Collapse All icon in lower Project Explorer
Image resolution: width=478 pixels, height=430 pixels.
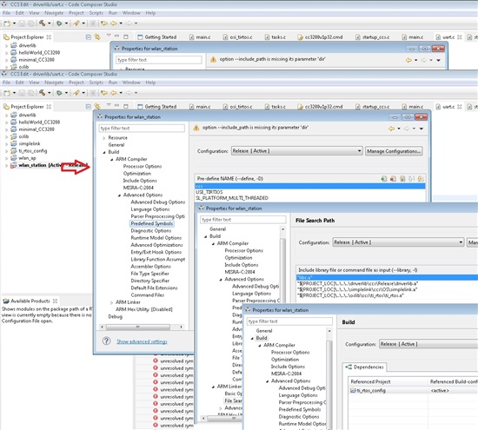(x=89, y=106)
